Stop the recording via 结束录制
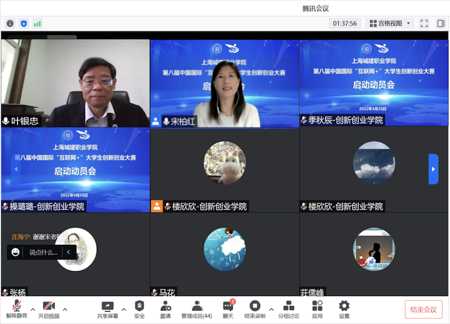This screenshot has width=450, height=324. coord(254,309)
